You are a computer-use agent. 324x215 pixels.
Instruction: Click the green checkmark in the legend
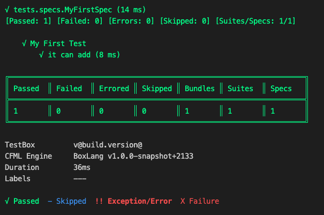pyautogui.click(x=7, y=201)
